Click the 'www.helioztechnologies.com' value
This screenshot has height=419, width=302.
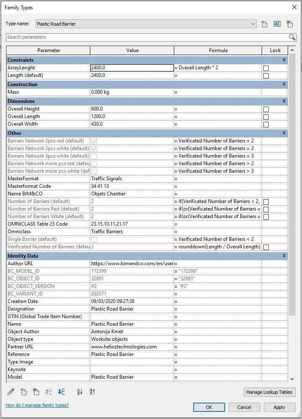(x=123, y=347)
